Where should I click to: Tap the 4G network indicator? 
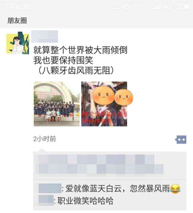(167, 7)
